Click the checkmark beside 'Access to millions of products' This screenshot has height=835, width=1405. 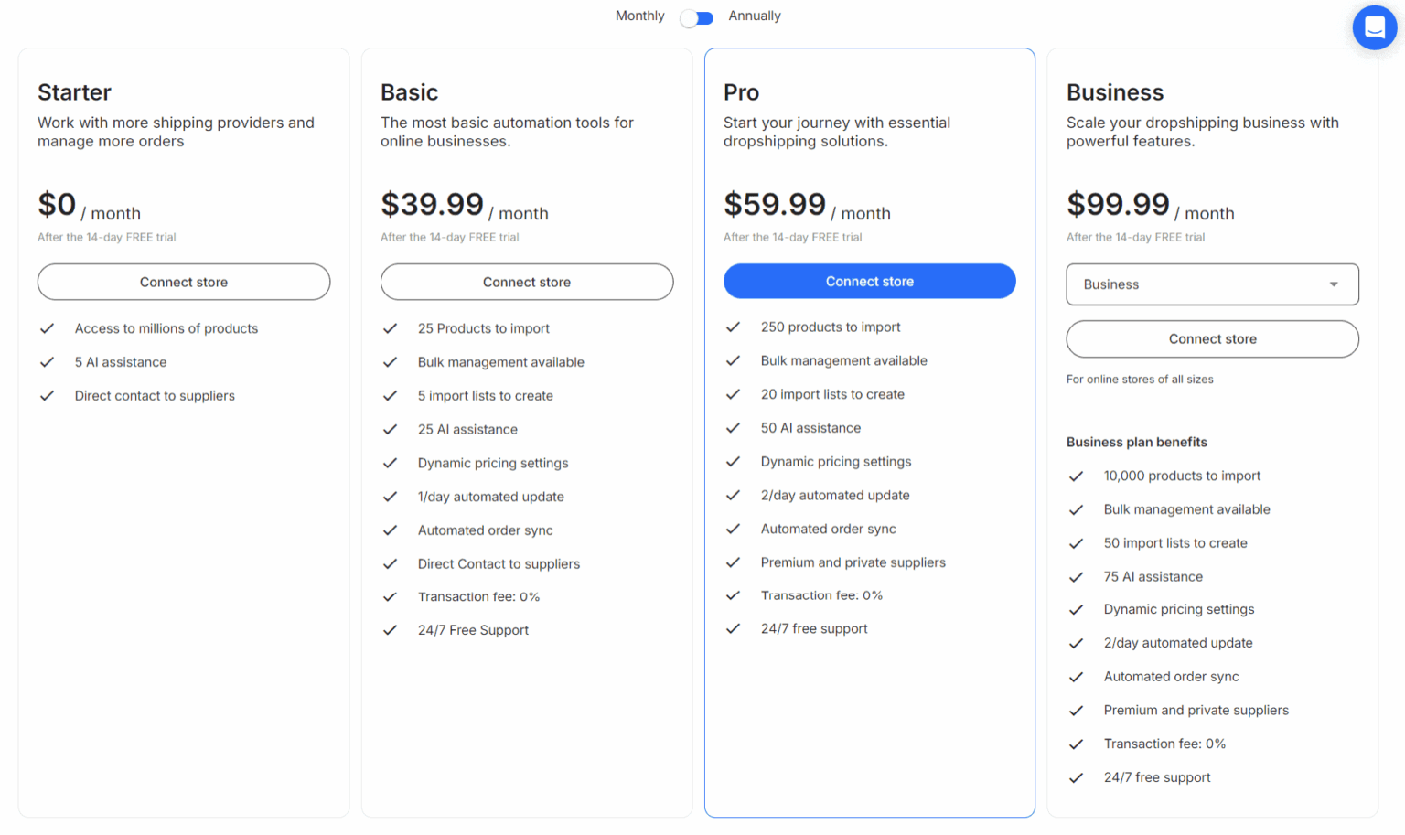(47, 328)
